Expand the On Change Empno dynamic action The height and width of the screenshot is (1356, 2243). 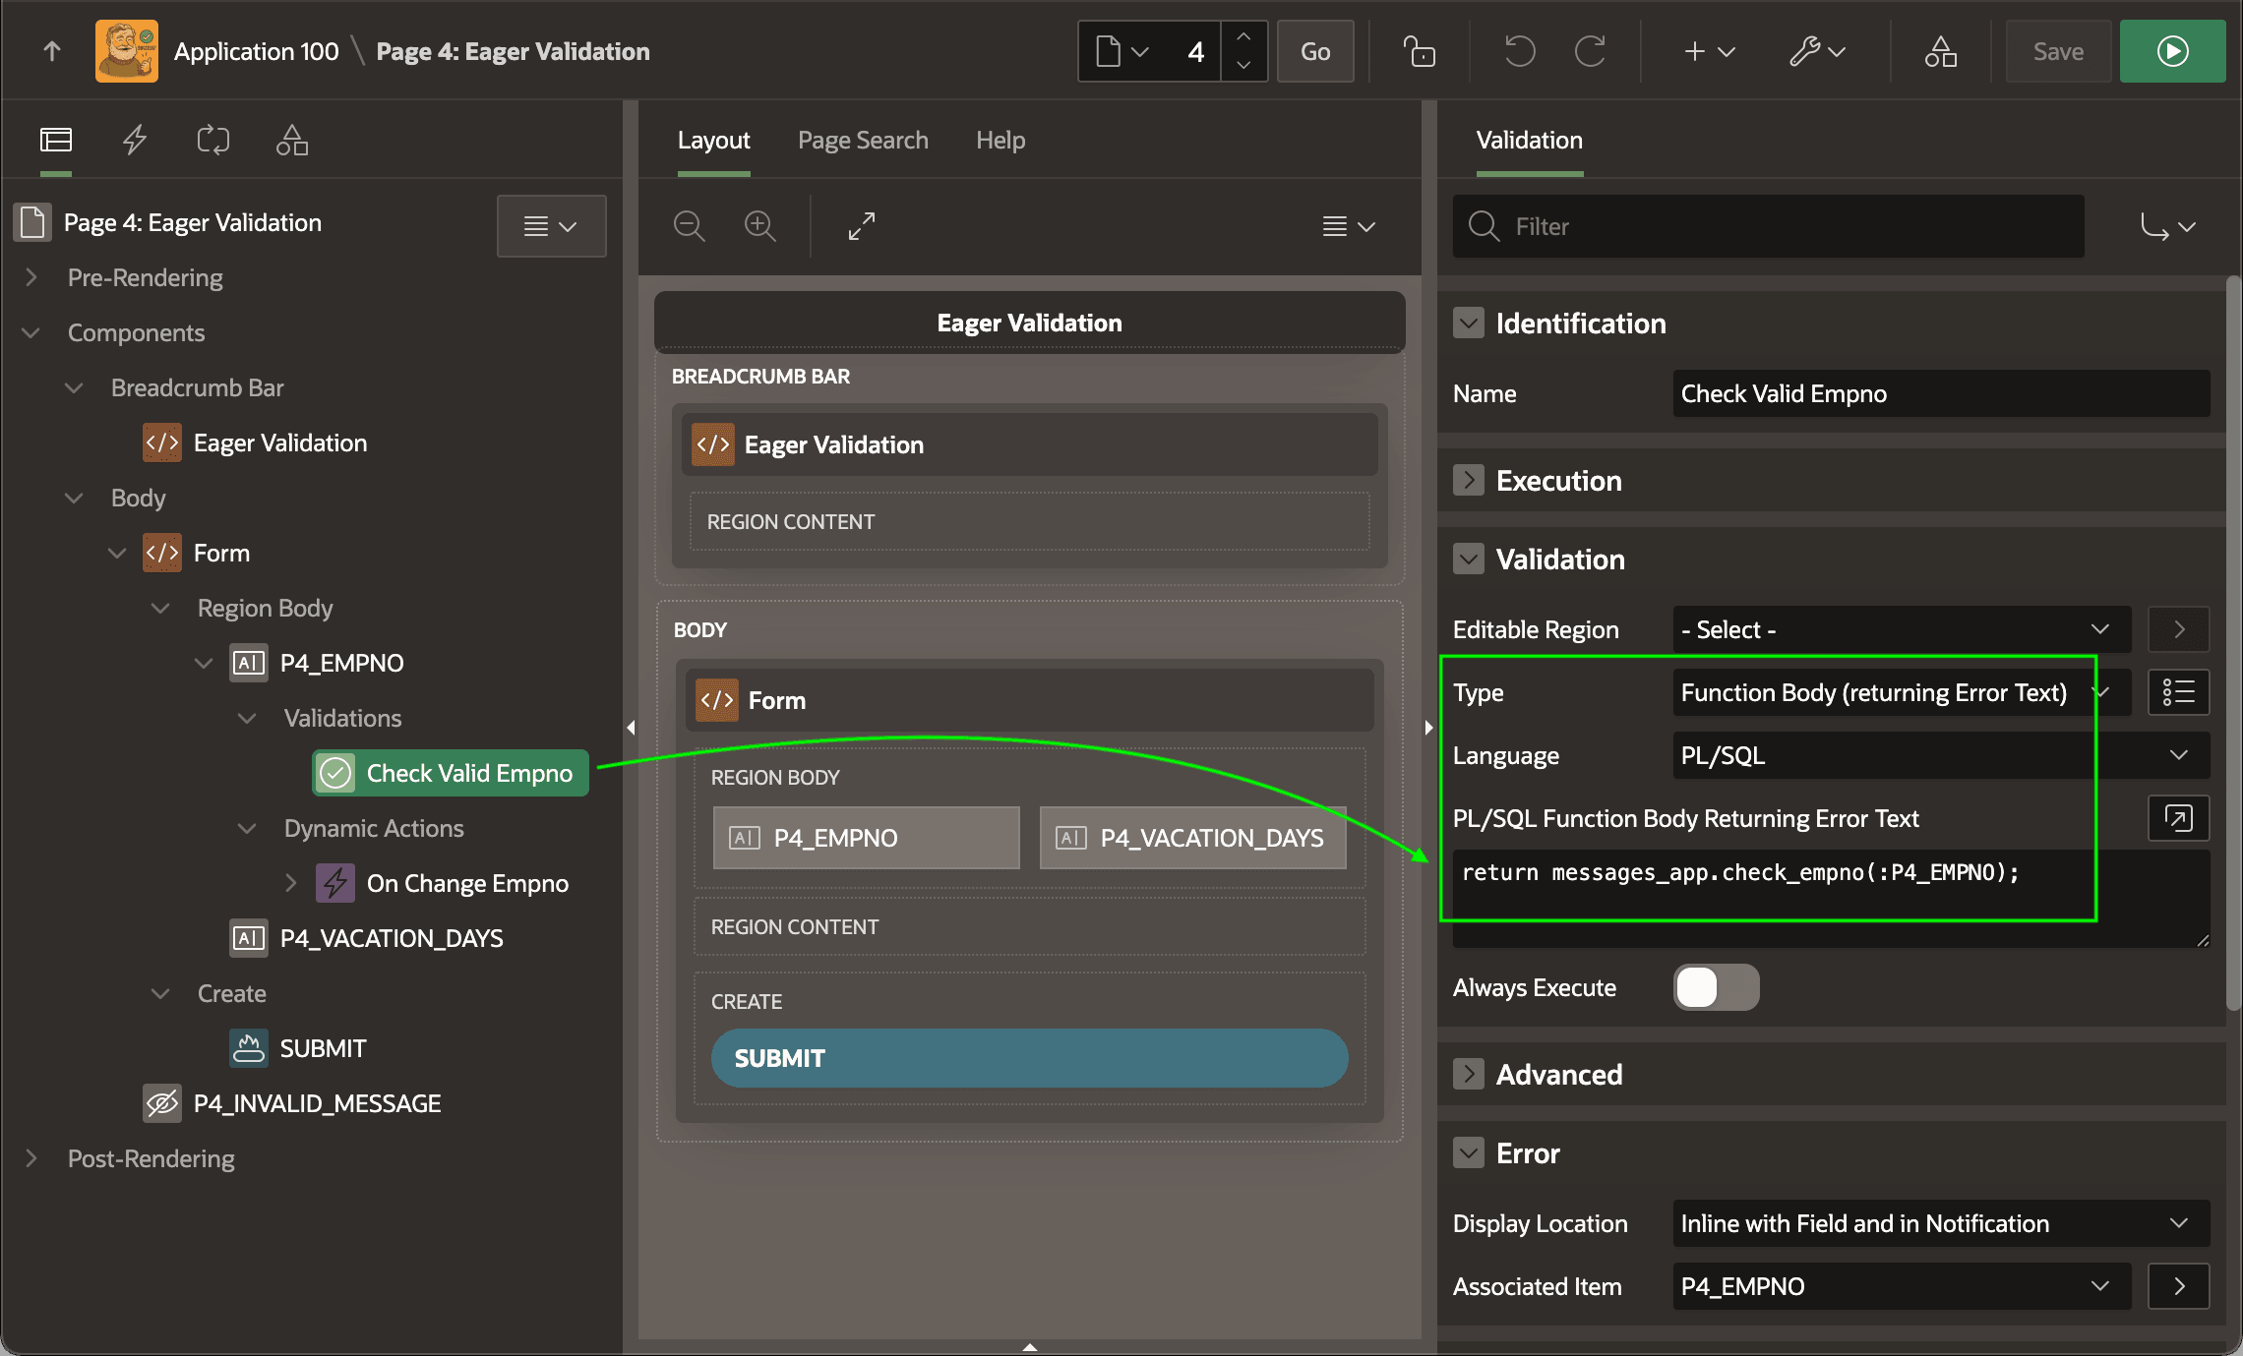click(x=290, y=883)
